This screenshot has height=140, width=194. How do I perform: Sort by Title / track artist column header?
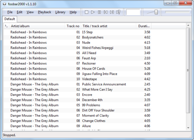[x=108, y=26]
